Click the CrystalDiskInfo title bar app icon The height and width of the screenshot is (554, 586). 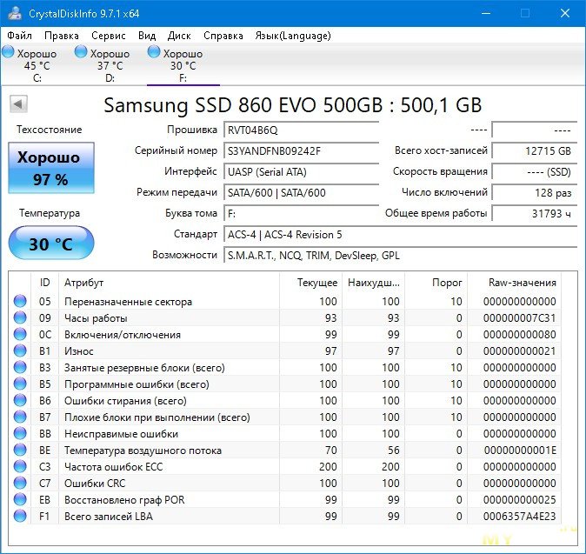pyautogui.click(x=15, y=13)
